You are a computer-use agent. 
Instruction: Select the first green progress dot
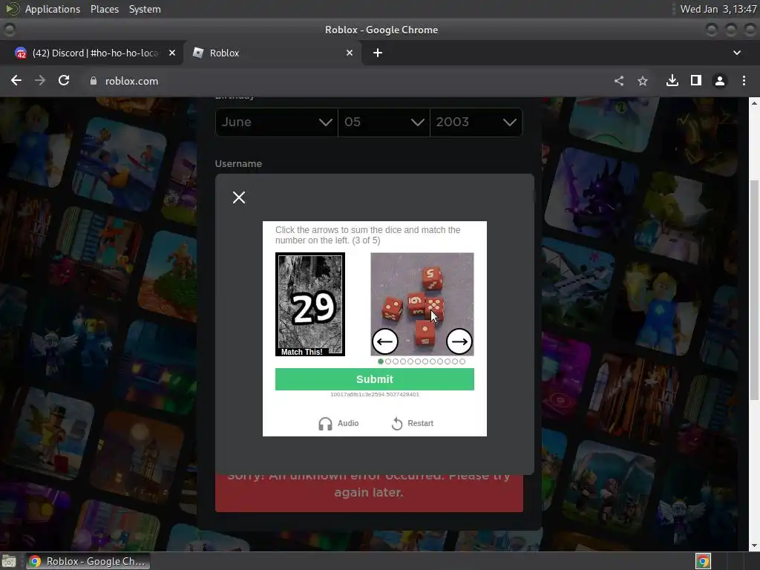point(381,361)
